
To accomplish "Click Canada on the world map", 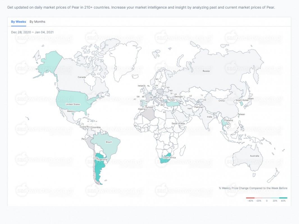I will point(82,77).
